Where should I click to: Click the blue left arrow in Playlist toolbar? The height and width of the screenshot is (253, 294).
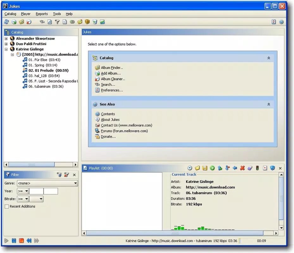(x=235, y=168)
